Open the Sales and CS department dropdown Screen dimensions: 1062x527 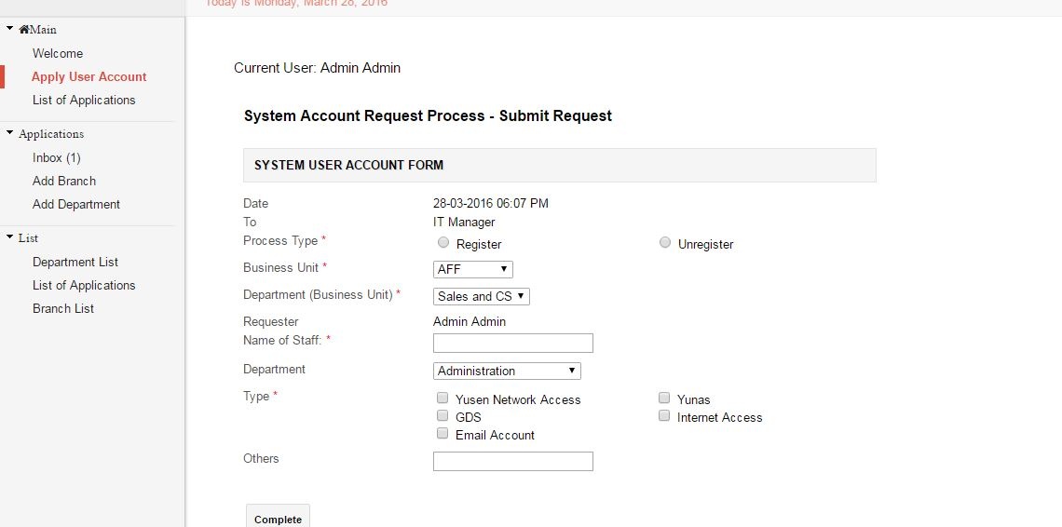click(481, 296)
